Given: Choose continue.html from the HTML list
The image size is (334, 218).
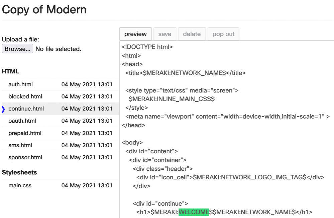Looking at the screenshot, I should tap(26, 109).
